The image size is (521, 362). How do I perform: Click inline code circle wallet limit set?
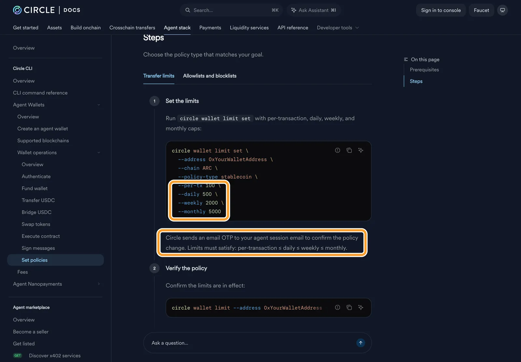(215, 119)
